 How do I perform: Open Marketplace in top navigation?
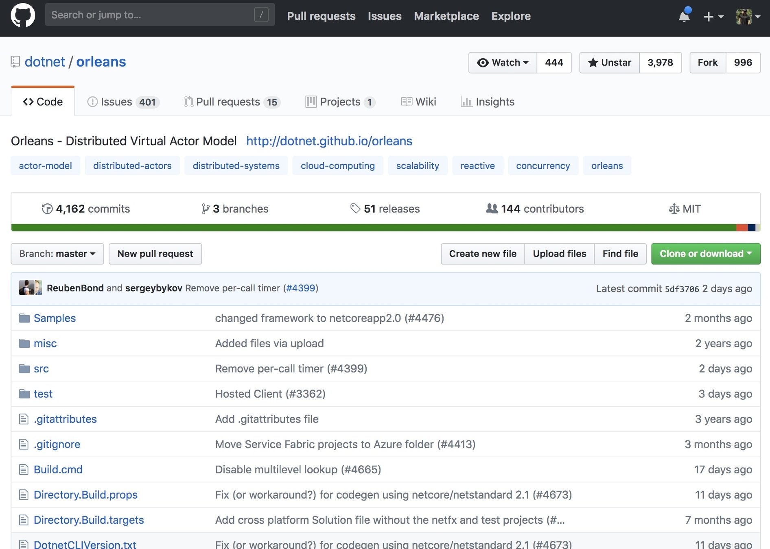pos(446,16)
